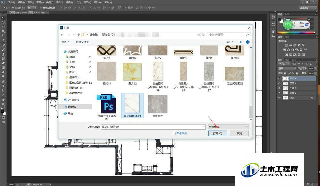The image size is (320, 186).
Task: Click the help icon in the Open dialog
Action: (248, 42)
